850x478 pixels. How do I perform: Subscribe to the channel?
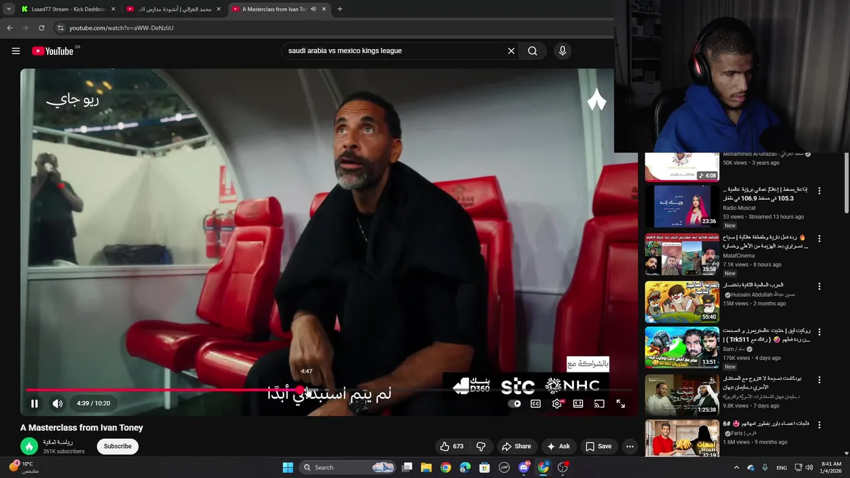tap(118, 446)
